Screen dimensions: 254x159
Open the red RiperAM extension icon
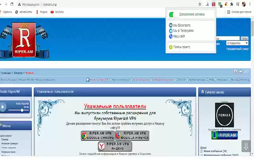tap(214, 4)
